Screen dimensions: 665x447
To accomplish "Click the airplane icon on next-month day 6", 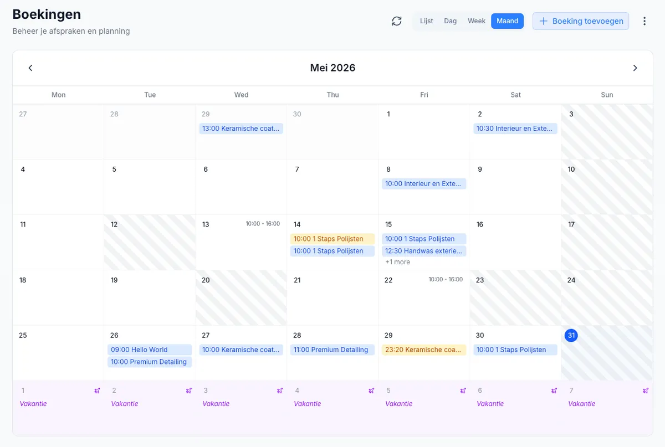I will tap(554, 391).
